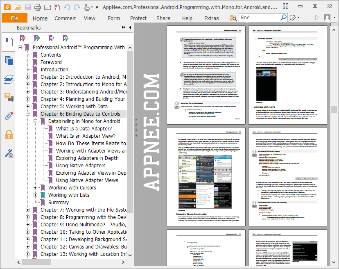Open the Attachments paperclip panel

point(9,116)
